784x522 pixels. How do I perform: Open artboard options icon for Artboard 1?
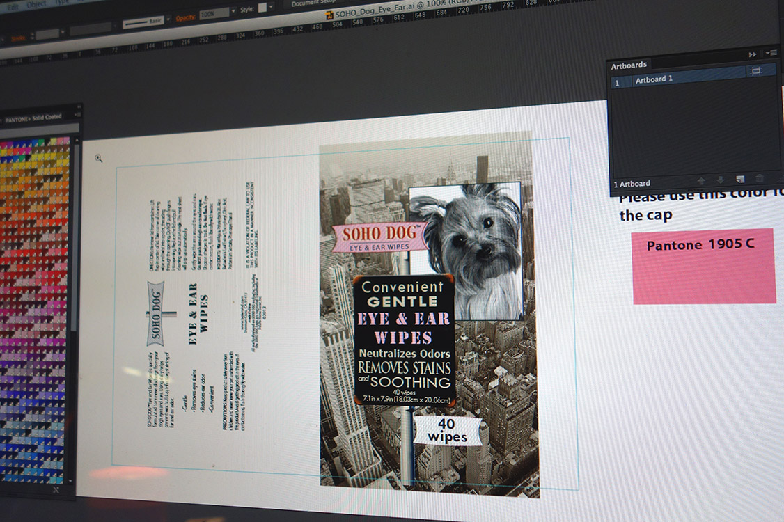tap(756, 71)
